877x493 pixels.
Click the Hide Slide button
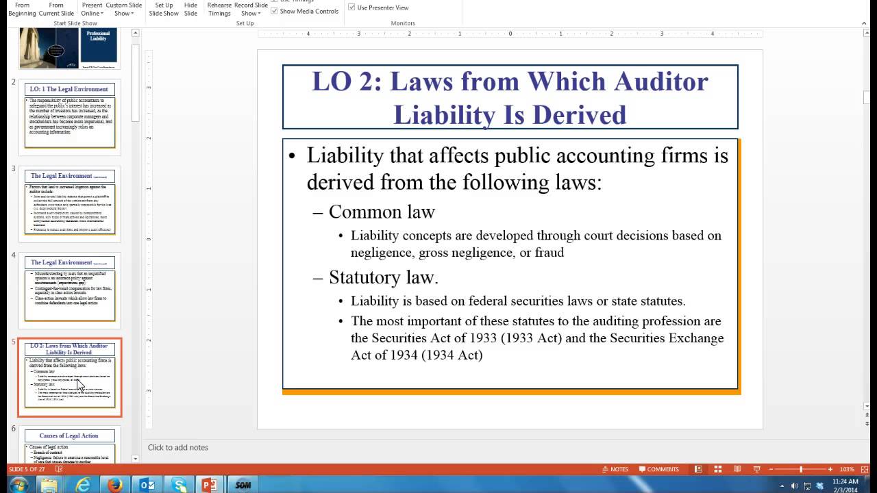[x=190, y=10]
